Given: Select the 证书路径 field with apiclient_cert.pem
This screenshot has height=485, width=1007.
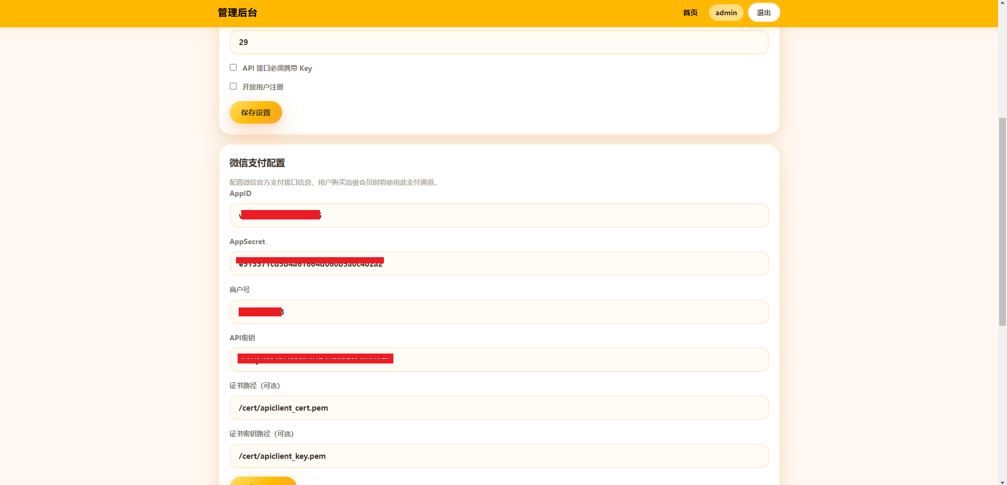Looking at the screenshot, I should (499, 407).
